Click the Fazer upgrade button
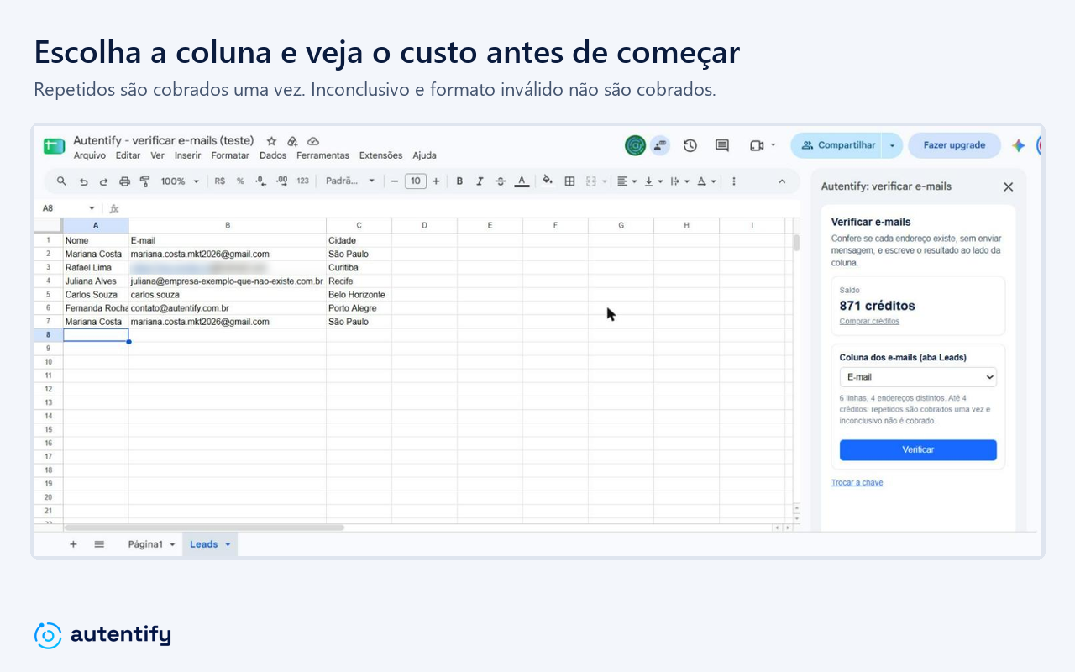Screen dimensions: 1075x672 [x=954, y=145]
